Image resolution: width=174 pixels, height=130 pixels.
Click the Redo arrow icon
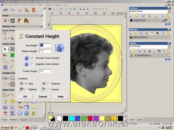pyautogui.click(x=13, y=10)
